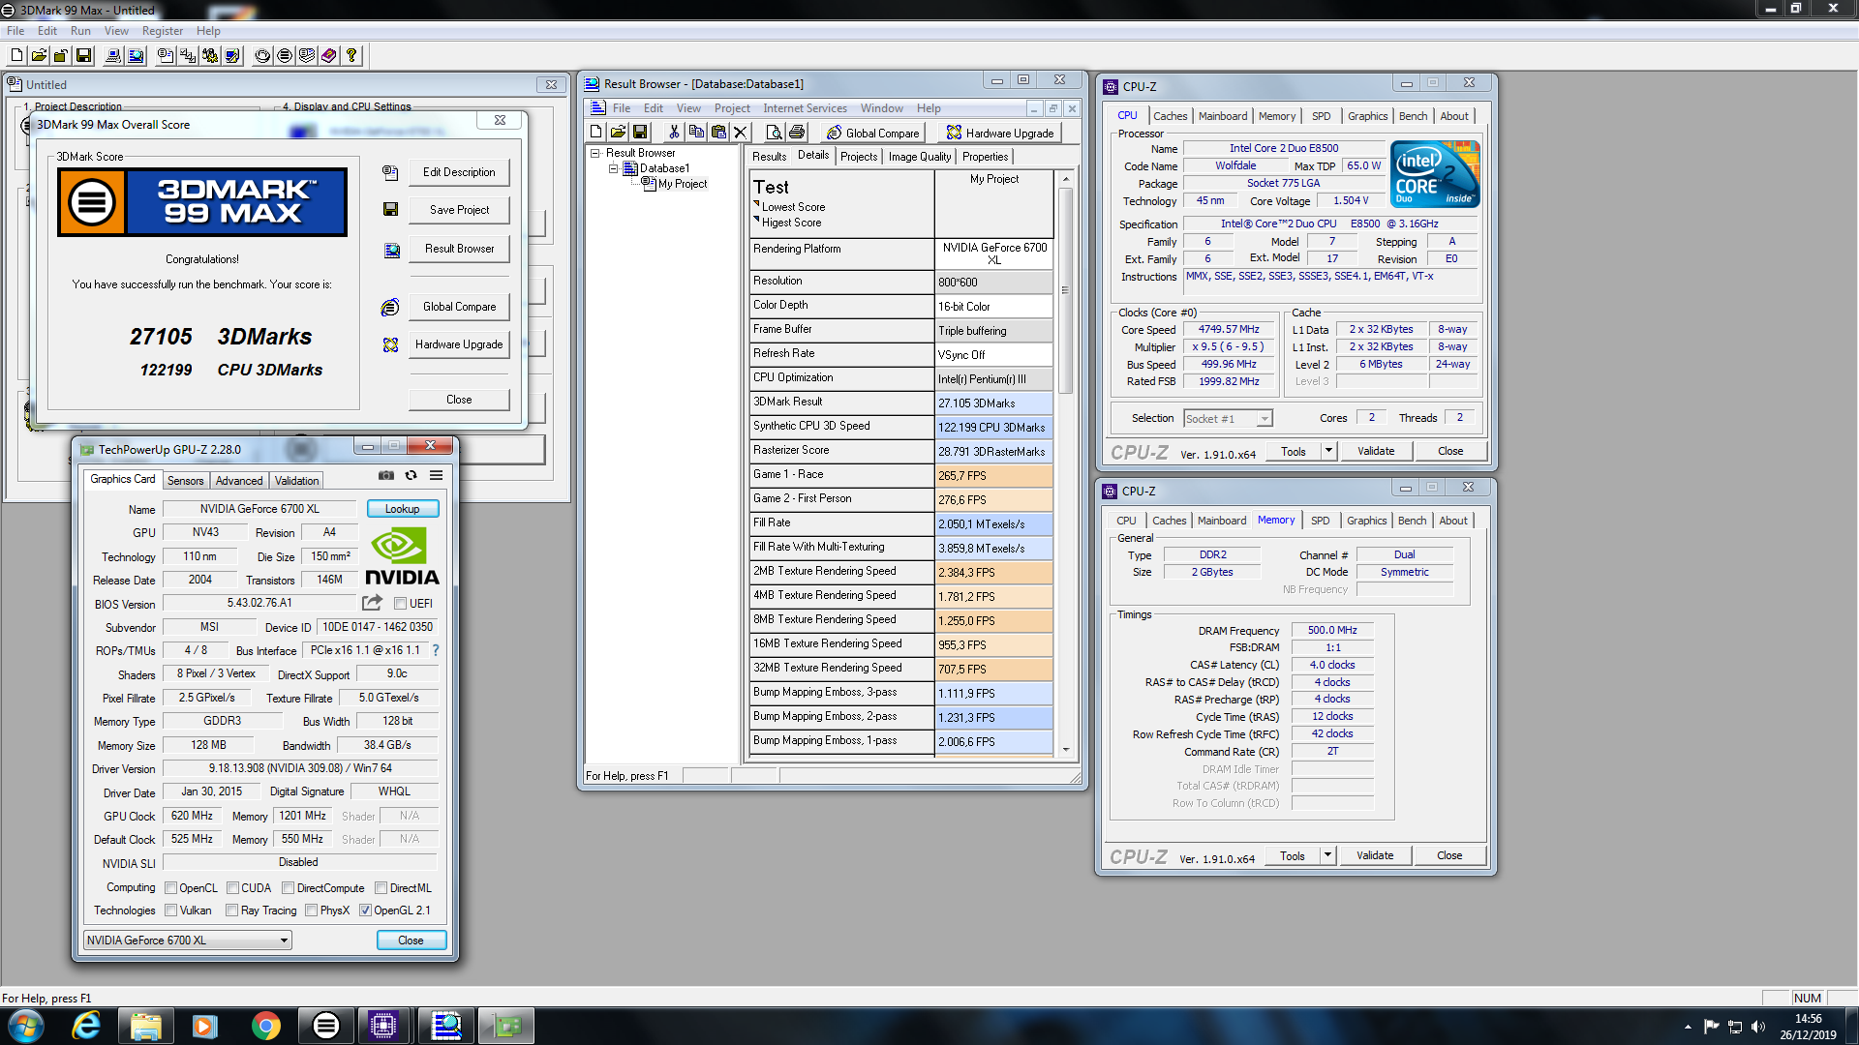This screenshot has width=1859, height=1045.
Task: Click the Save floppy icon in Result Browser toolbar
Action: [640, 132]
